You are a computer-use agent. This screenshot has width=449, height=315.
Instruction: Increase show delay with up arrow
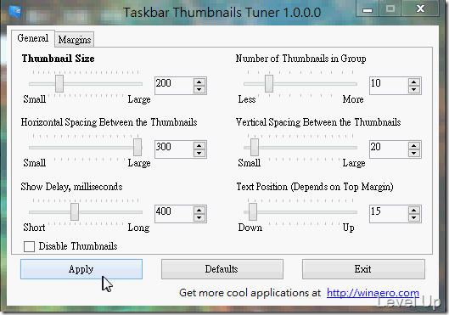coord(199,211)
